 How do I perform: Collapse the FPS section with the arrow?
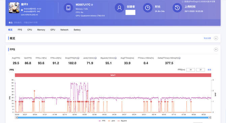tap(216, 50)
